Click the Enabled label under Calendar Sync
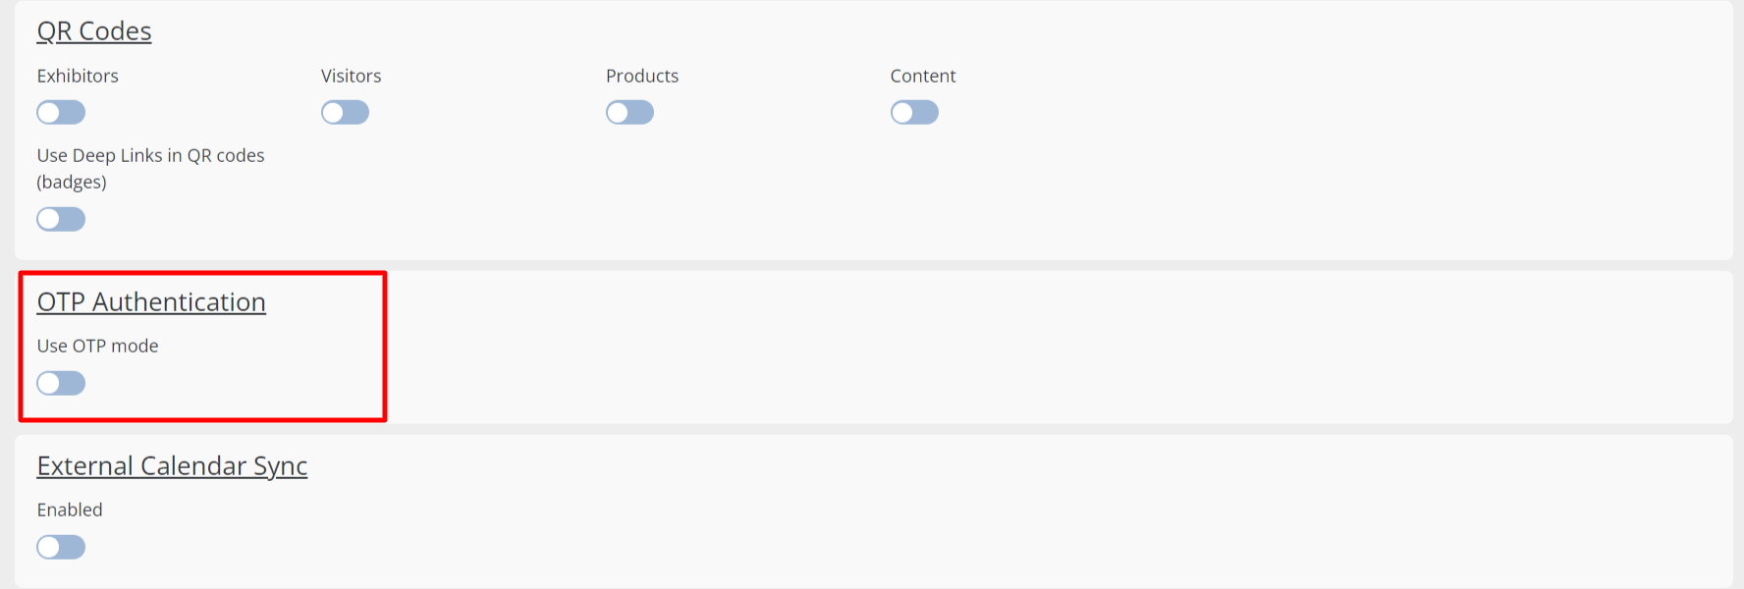This screenshot has height=589, width=1744. 70,510
